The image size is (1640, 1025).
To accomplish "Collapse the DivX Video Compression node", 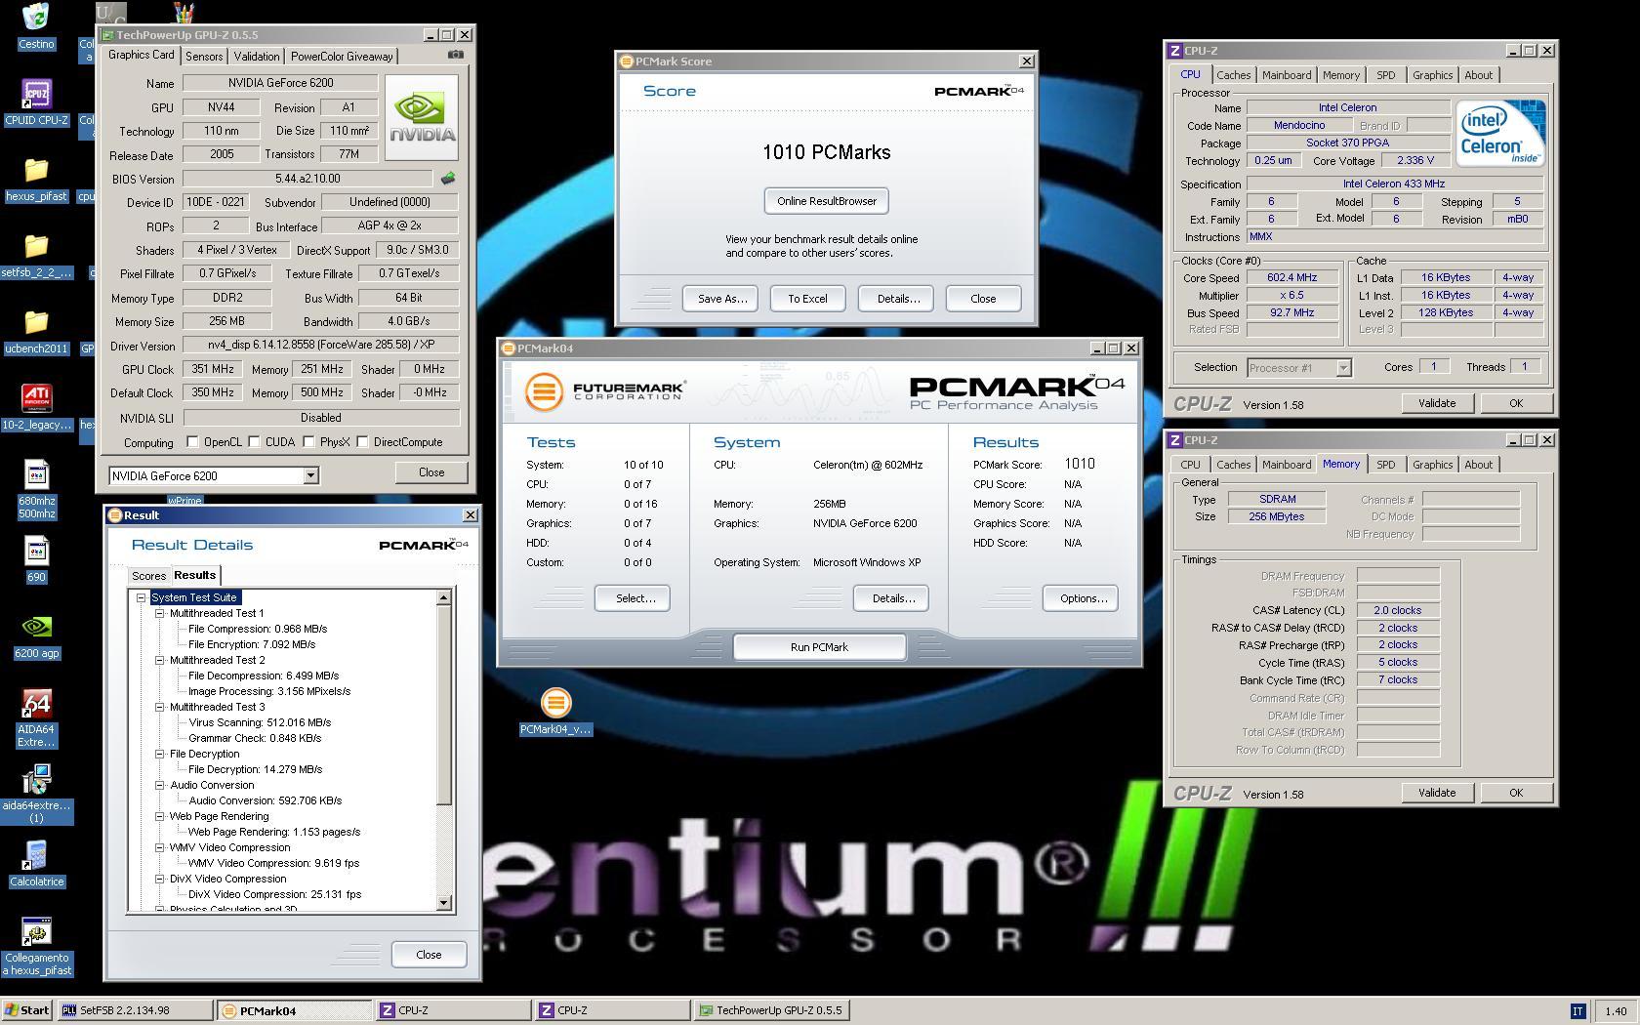I will (159, 879).
